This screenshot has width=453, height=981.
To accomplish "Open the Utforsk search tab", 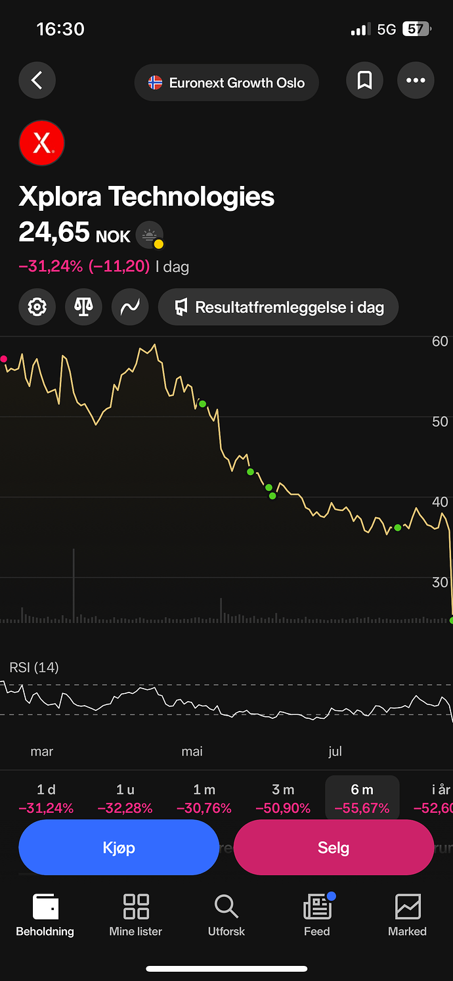I will [x=226, y=915].
